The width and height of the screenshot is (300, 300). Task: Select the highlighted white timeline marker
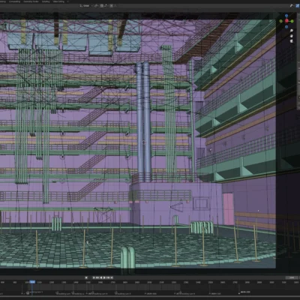click(239, 292)
